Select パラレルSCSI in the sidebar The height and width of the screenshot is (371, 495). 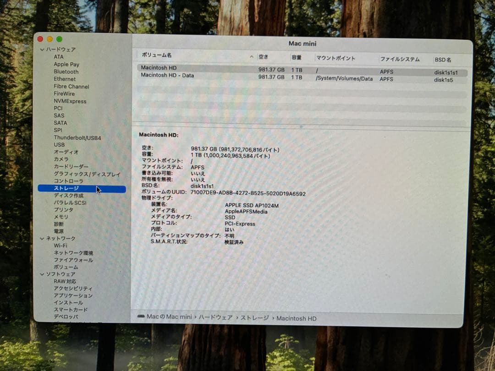click(70, 203)
